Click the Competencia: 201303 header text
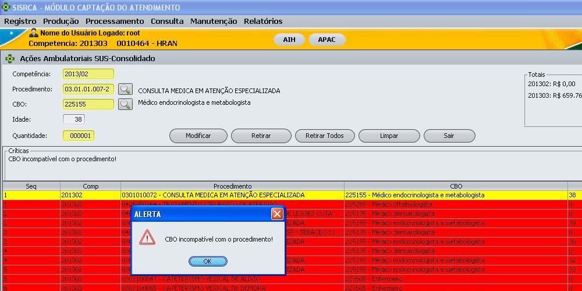Screen dimensions: 582x291 point(68,44)
